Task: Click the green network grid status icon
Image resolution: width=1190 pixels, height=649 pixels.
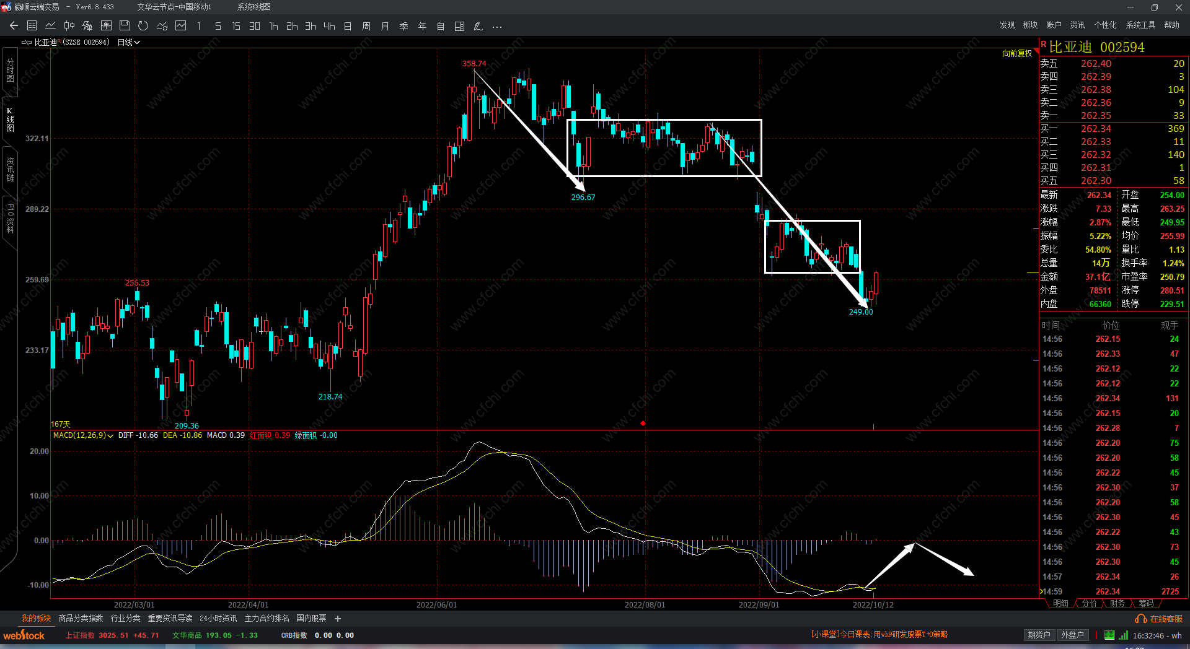Action: [x=1109, y=635]
